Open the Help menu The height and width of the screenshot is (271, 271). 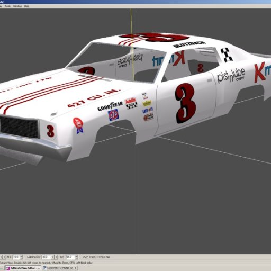pos(26,6)
